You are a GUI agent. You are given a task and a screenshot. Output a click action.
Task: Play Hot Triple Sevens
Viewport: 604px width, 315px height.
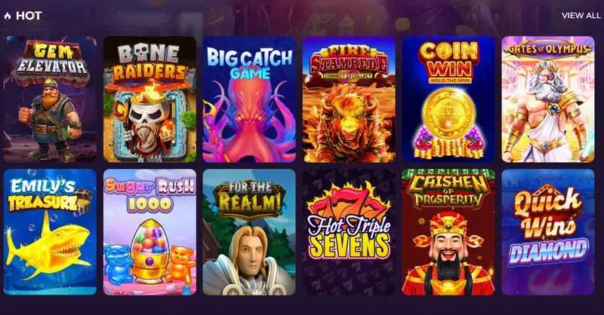[349, 232]
